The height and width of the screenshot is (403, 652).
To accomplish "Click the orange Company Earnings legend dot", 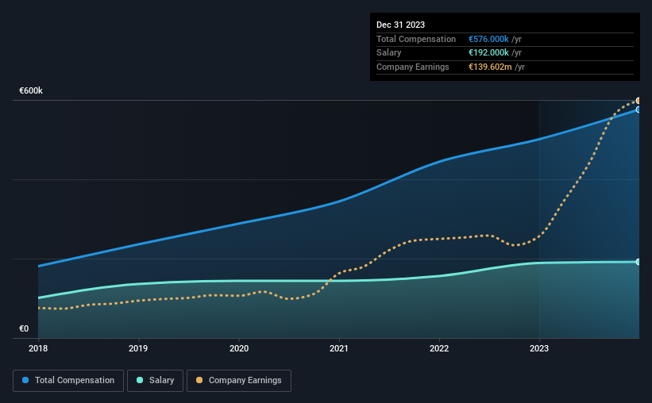I will tap(199, 380).
